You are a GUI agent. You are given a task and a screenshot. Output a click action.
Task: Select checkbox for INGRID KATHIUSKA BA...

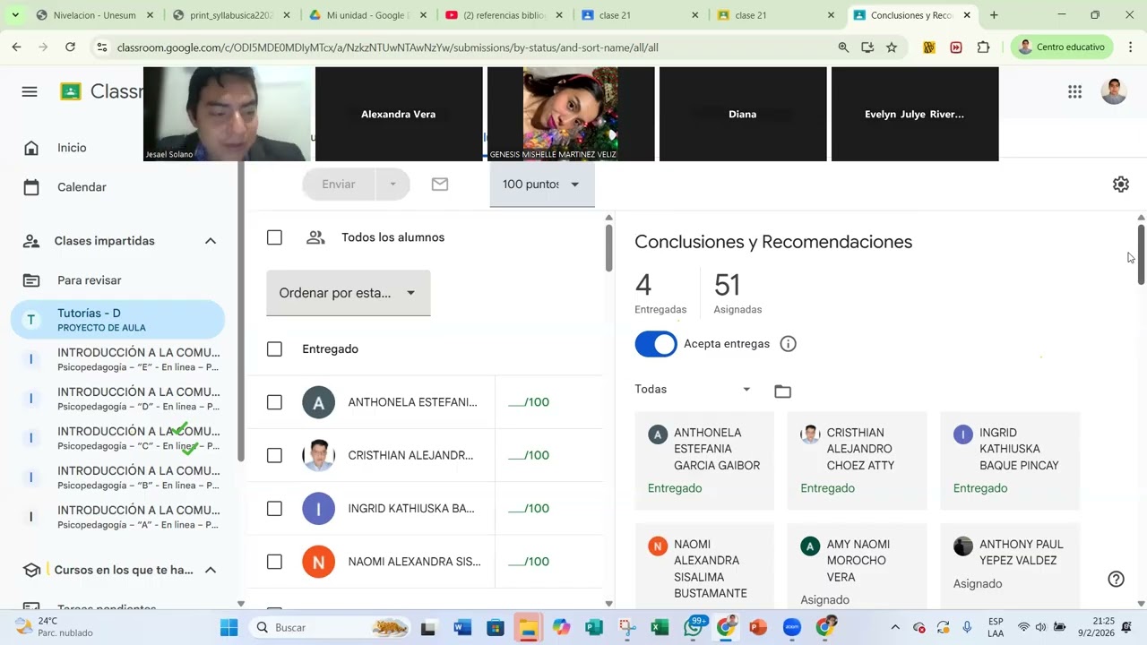pyautogui.click(x=274, y=509)
